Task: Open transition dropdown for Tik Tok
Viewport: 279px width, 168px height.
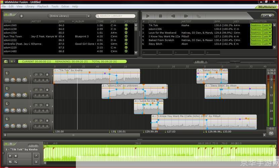Action: point(261,25)
